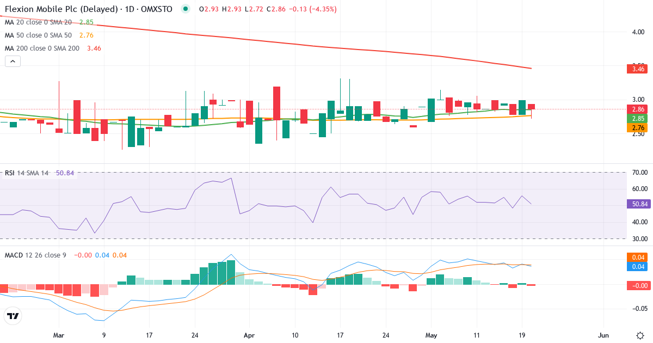Screen dimensions: 653x343
Task: Click the May date label on time axis
Action: [432, 335]
